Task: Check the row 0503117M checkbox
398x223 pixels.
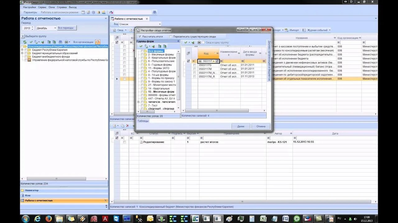Action: click(x=195, y=69)
